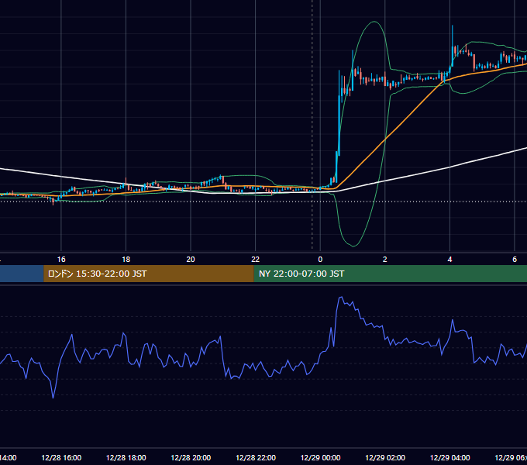Image resolution: width=527 pixels, height=465 pixels.
Task: Click the London 15:30-22:00 JST session bar
Action: point(149,274)
